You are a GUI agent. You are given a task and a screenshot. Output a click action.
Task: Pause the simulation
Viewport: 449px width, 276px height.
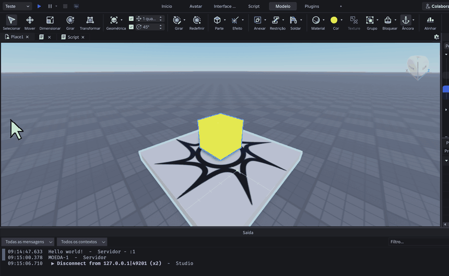coord(50,6)
